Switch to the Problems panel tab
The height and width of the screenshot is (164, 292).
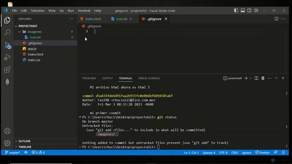(89, 78)
